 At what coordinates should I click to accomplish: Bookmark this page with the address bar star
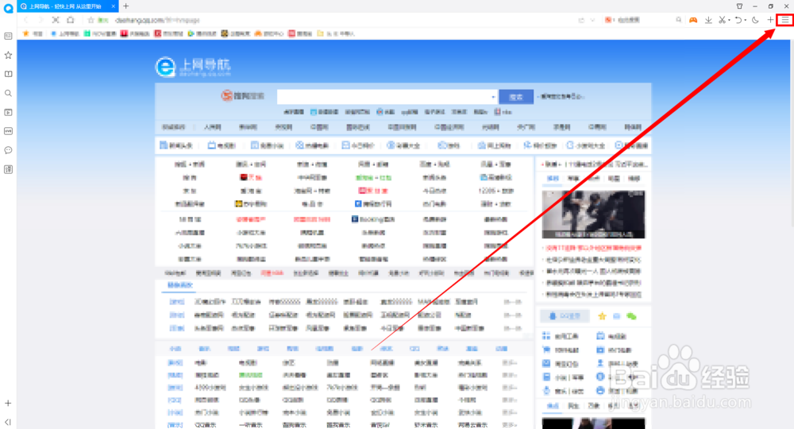coord(91,20)
